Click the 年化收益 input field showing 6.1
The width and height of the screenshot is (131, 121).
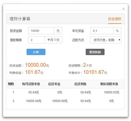point(102,31)
